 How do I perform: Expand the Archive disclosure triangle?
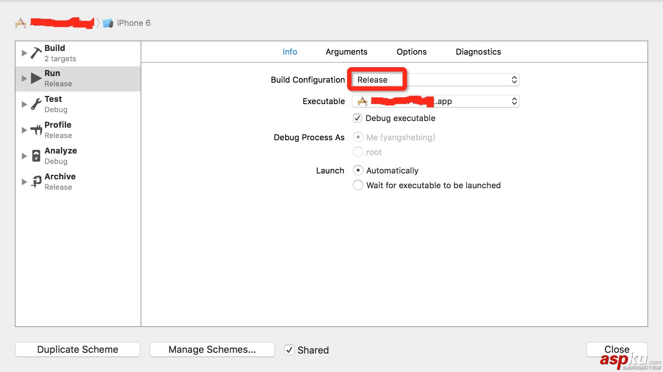pyautogui.click(x=24, y=182)
